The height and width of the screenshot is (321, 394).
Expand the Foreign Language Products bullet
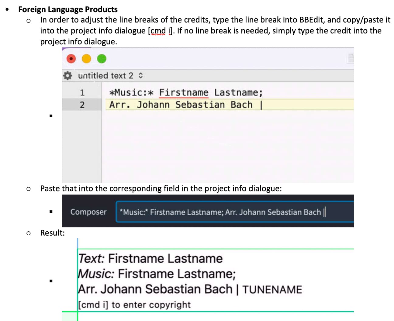7,9
